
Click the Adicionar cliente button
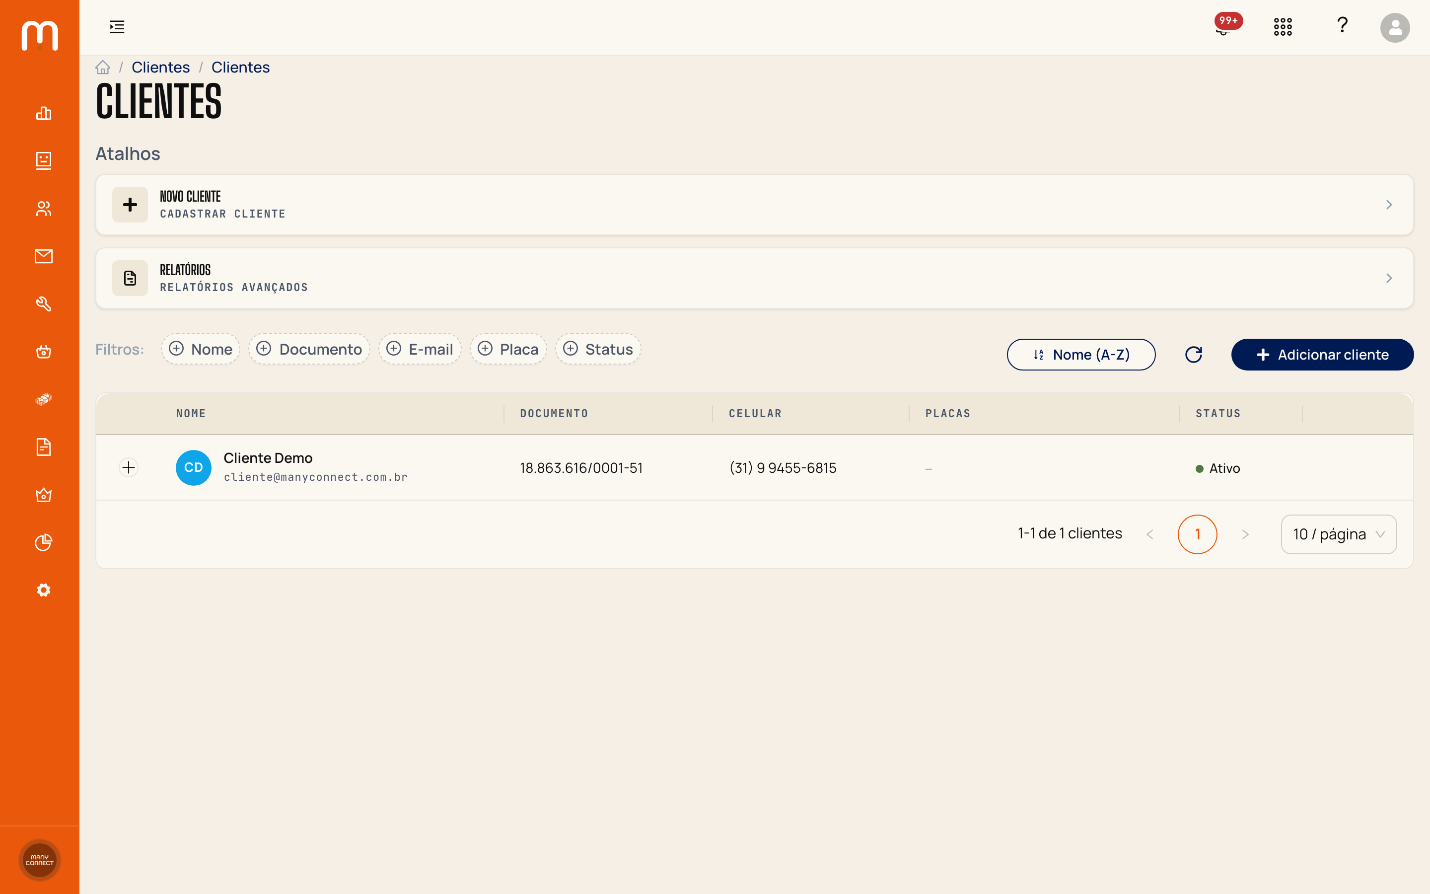coord(1322,355)
